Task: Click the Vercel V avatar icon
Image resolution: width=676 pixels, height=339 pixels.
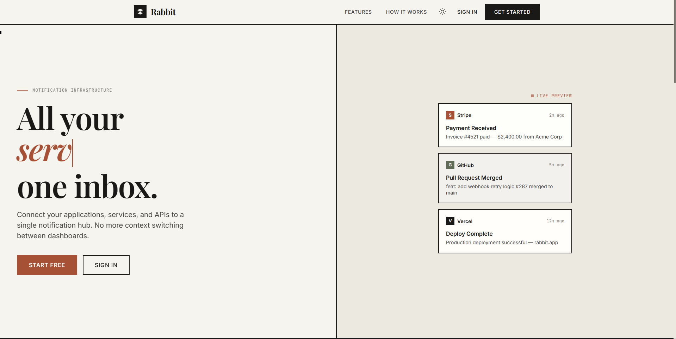Action: [450, 221]
